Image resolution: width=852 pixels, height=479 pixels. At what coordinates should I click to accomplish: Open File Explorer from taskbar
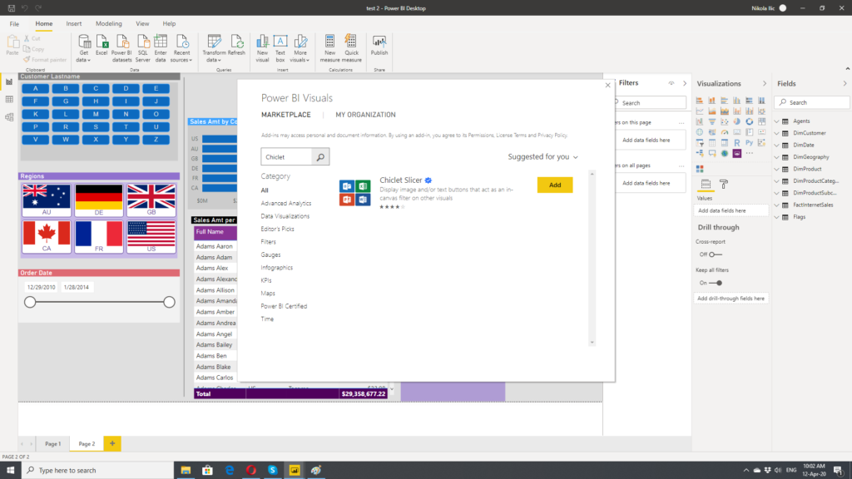(x=186, y=471)
